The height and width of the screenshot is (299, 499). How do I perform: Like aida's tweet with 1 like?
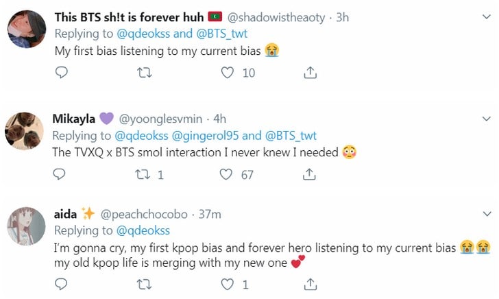click(x=227, y=284)
